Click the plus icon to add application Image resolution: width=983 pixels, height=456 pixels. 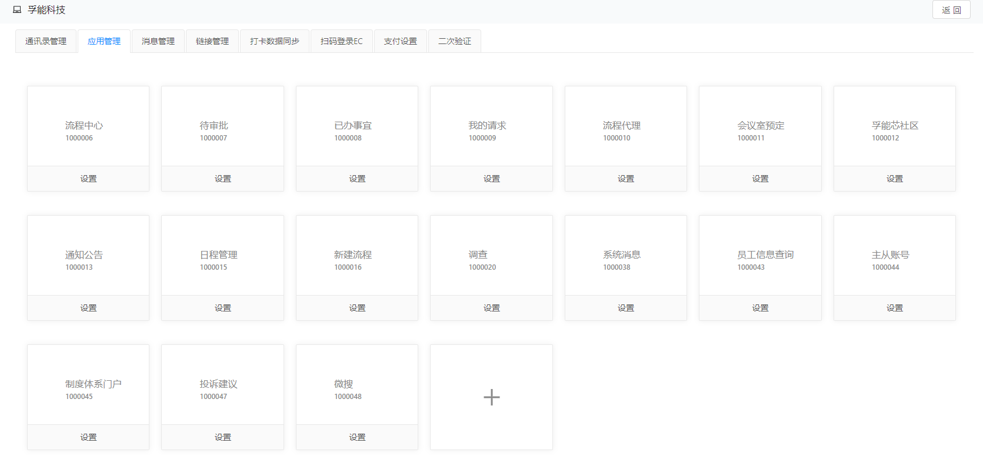491,397
